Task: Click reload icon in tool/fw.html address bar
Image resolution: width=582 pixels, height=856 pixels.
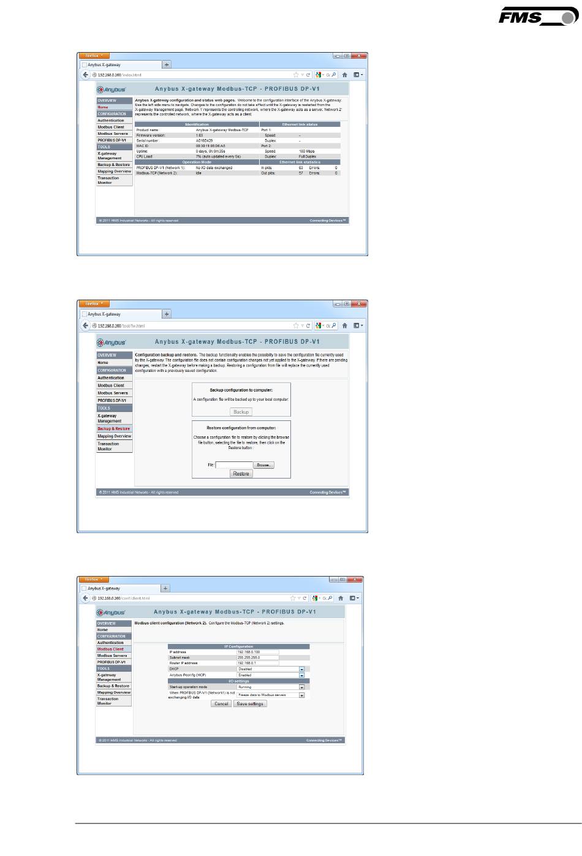Action: click(x=308, y=325)
